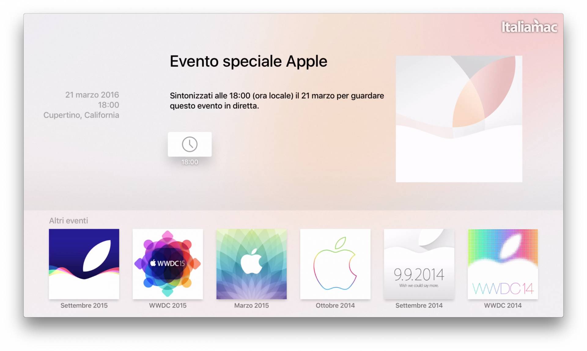Click the large Apple event artwork on the right
This screenshot has height=351, width=587.
459,119
